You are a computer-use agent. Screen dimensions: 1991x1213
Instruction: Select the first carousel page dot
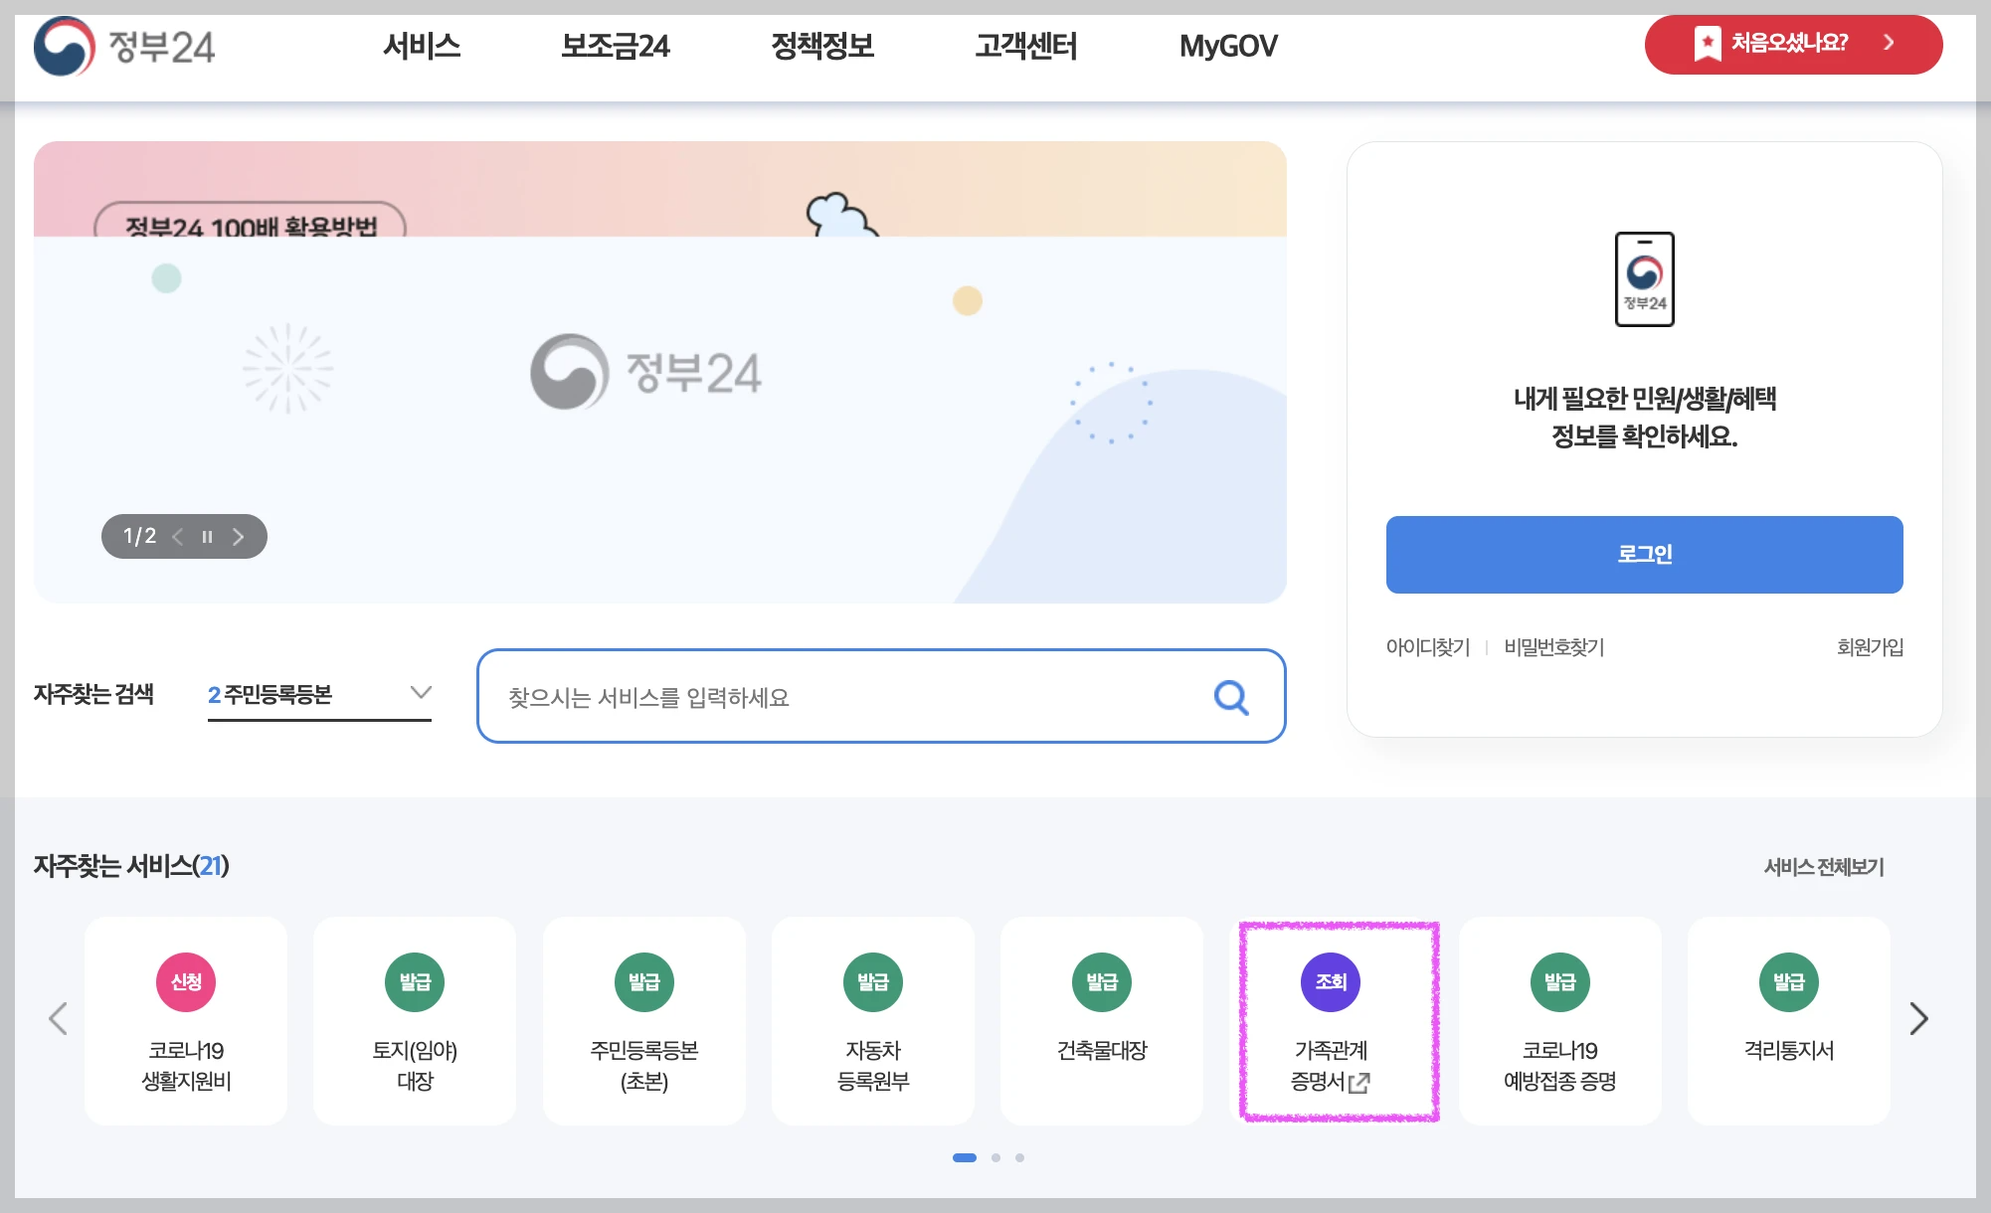coord(965,1157)
